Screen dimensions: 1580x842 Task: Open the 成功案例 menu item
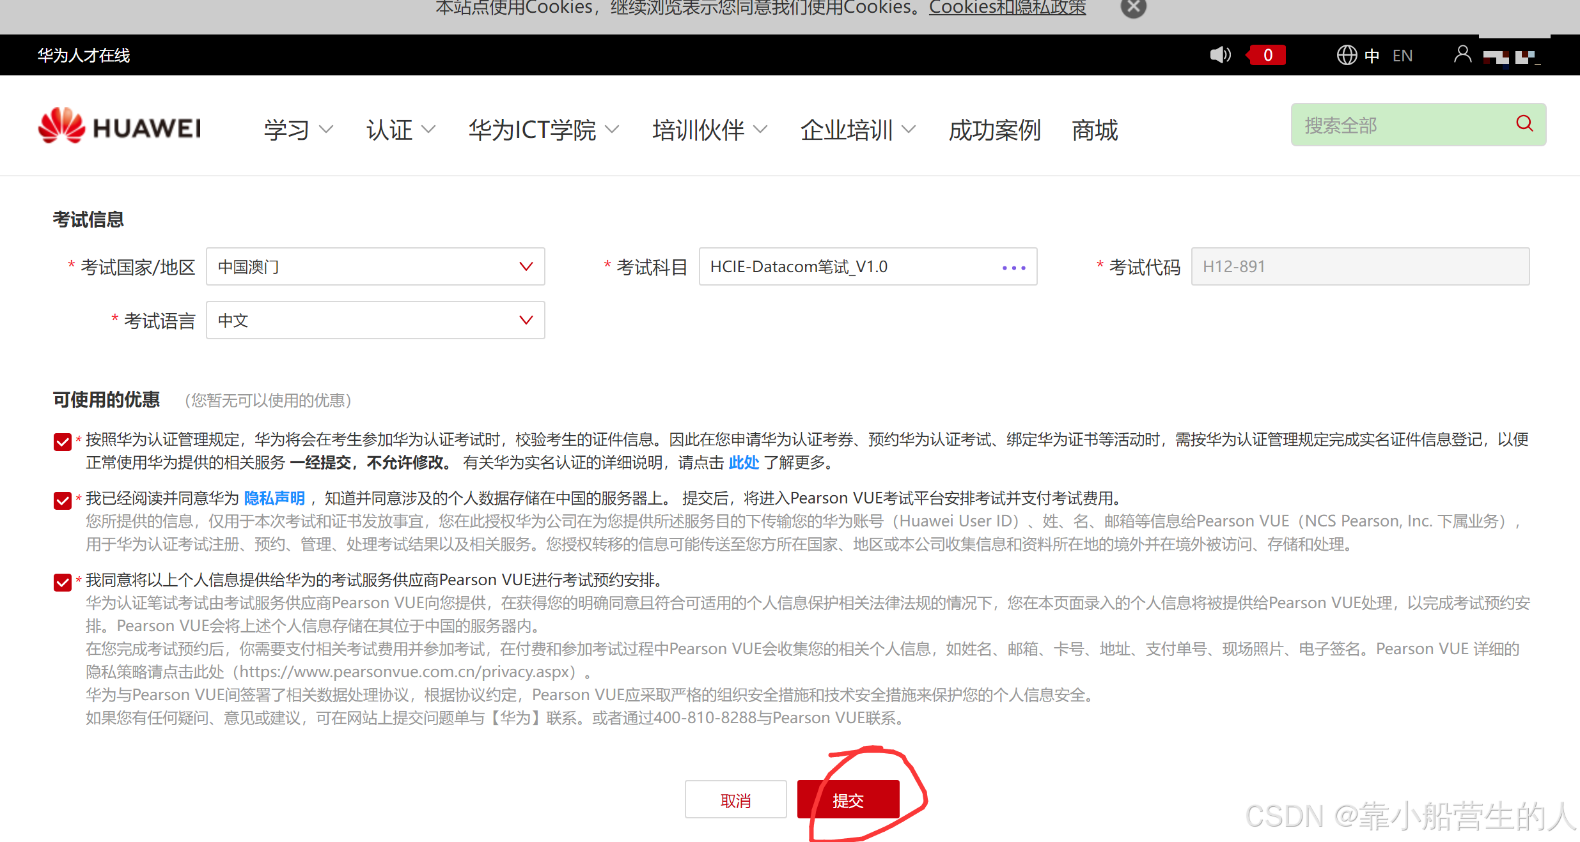tap(994, 130)
